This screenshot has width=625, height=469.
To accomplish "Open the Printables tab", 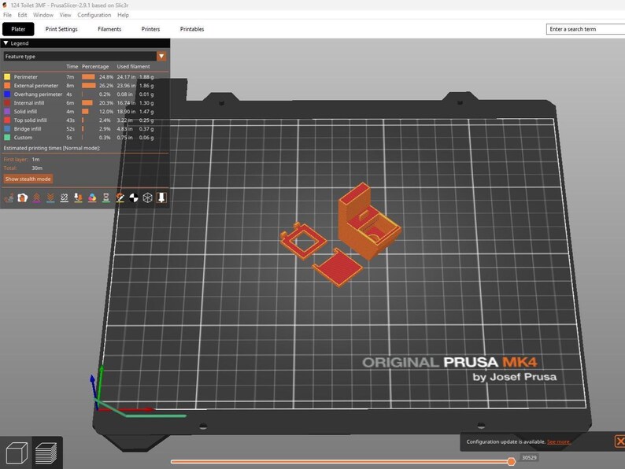I will (192, 29).
